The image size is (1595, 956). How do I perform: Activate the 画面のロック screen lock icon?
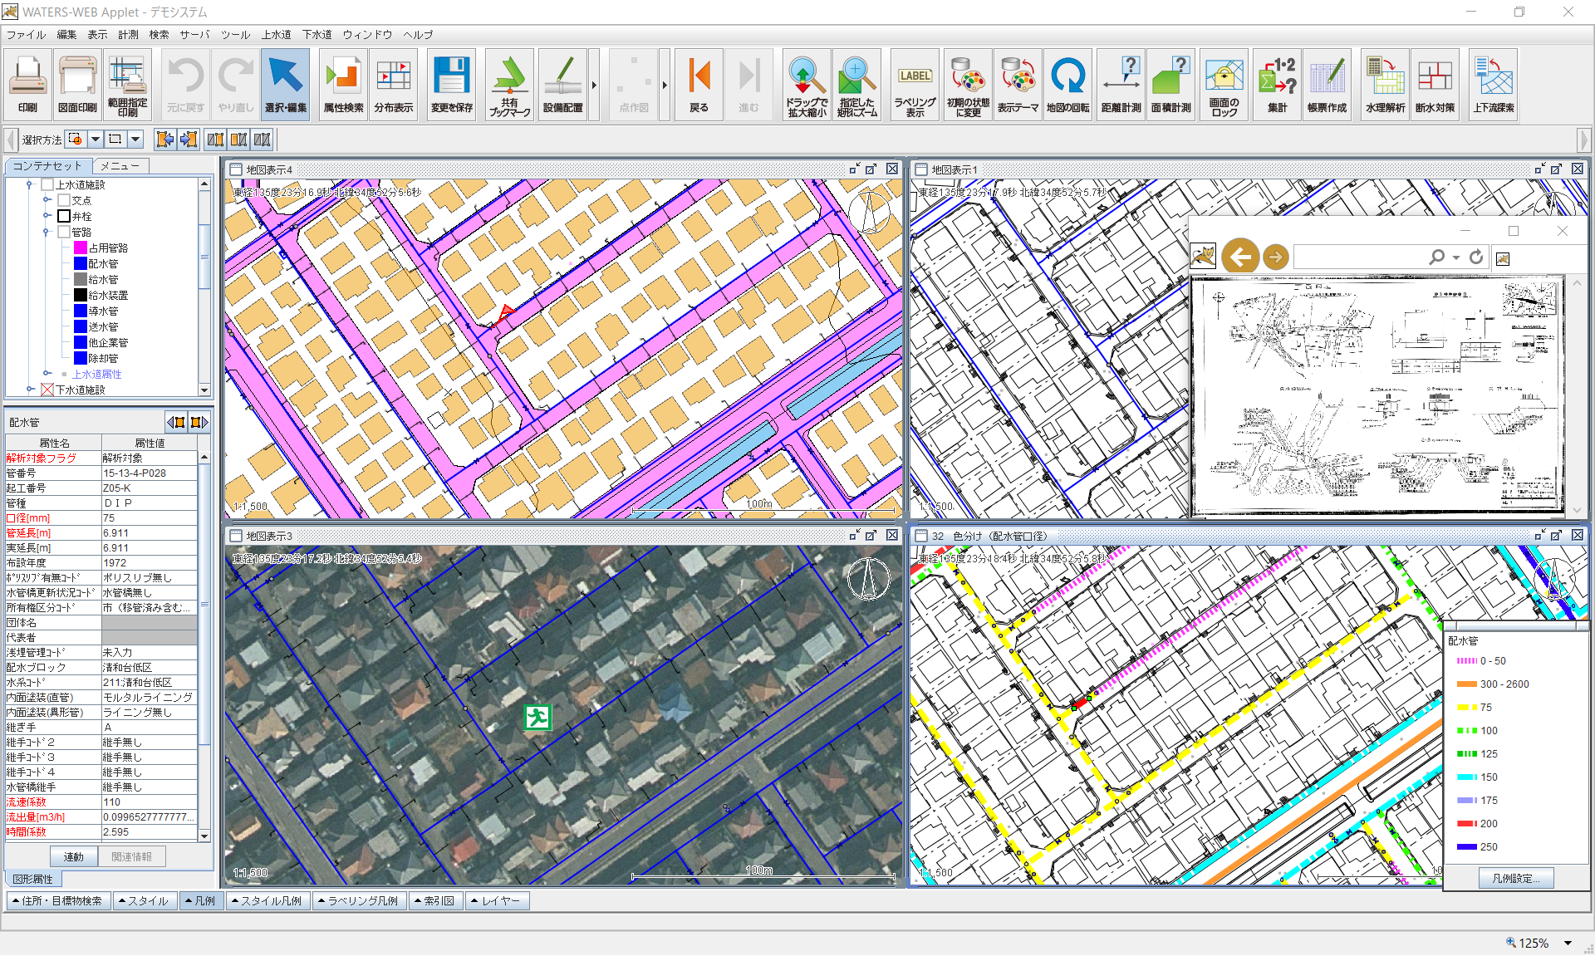[1224, 84]
